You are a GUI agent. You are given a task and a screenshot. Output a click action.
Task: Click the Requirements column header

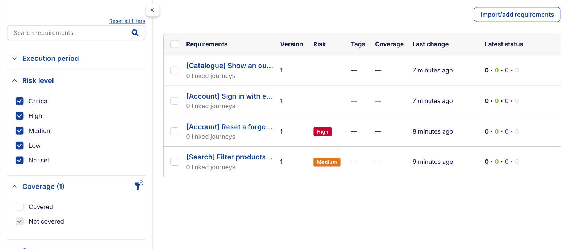[207, 44]
